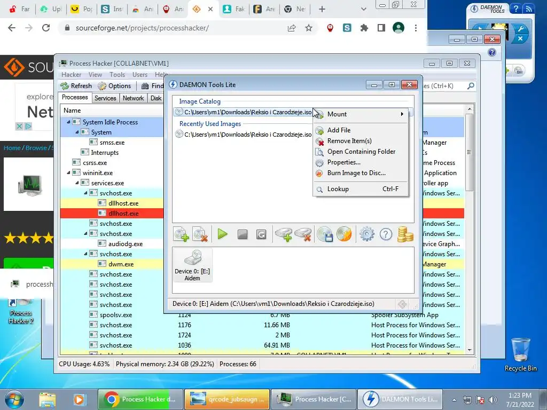Choose Remove Item(s) in the context menu
This screenshot has height=410, width=547.
tap(361, 141)
